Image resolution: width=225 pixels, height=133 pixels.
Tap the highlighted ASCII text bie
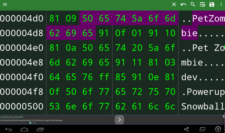189,33
